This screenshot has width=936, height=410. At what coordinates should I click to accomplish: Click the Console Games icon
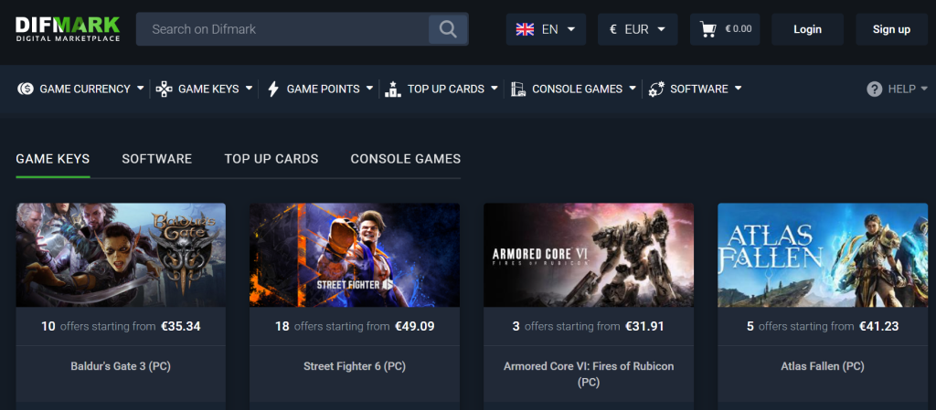coord(518,89)
